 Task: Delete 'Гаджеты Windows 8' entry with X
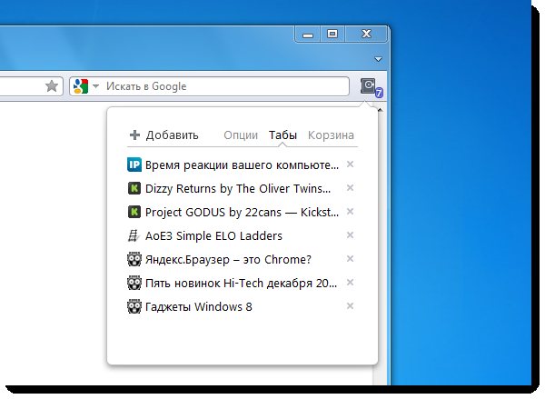click(x=350, y=306)
